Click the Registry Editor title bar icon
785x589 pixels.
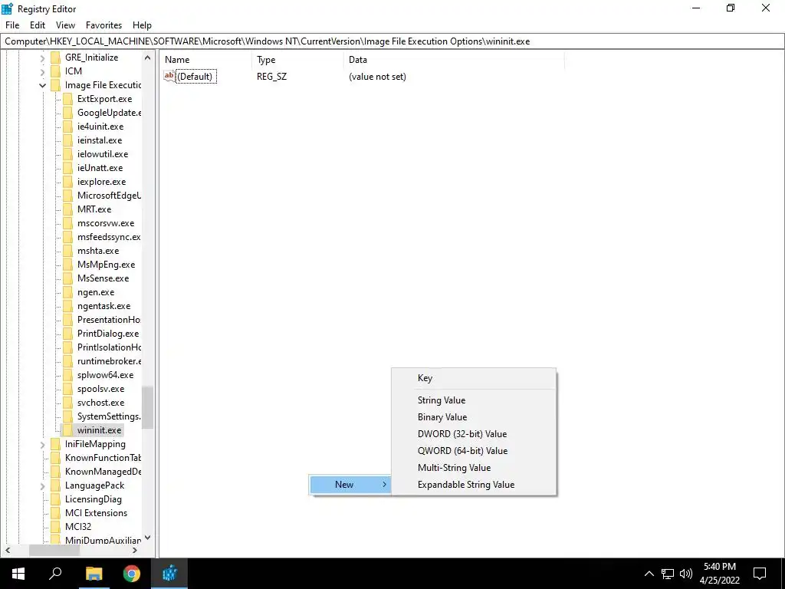pos(7,8)
